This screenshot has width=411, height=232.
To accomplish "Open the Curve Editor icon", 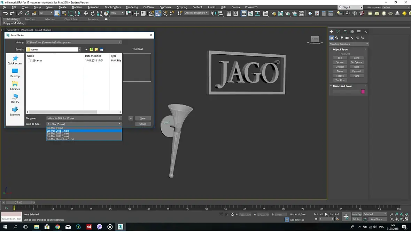I will pos(250,13).
